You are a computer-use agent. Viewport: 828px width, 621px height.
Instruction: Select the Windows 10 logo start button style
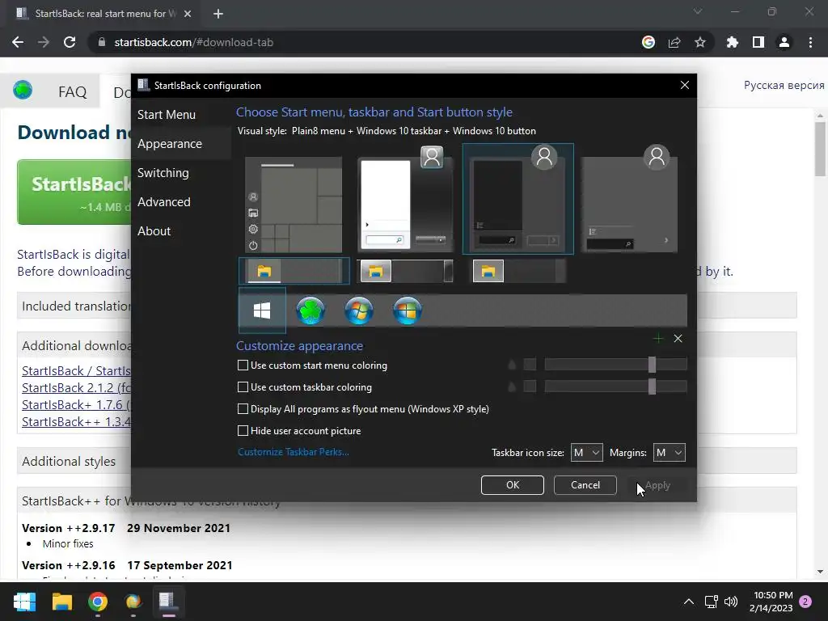pos(262,310)
